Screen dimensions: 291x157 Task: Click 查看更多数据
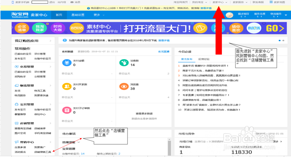point(144,113)
